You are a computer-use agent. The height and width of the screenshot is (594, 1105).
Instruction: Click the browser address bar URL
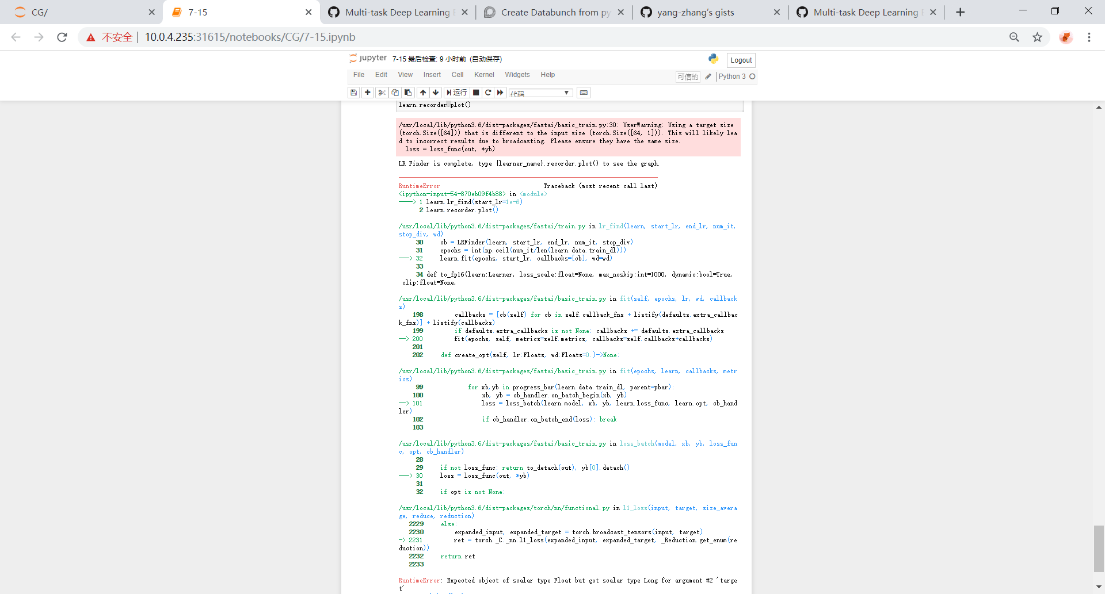[250, 37]
